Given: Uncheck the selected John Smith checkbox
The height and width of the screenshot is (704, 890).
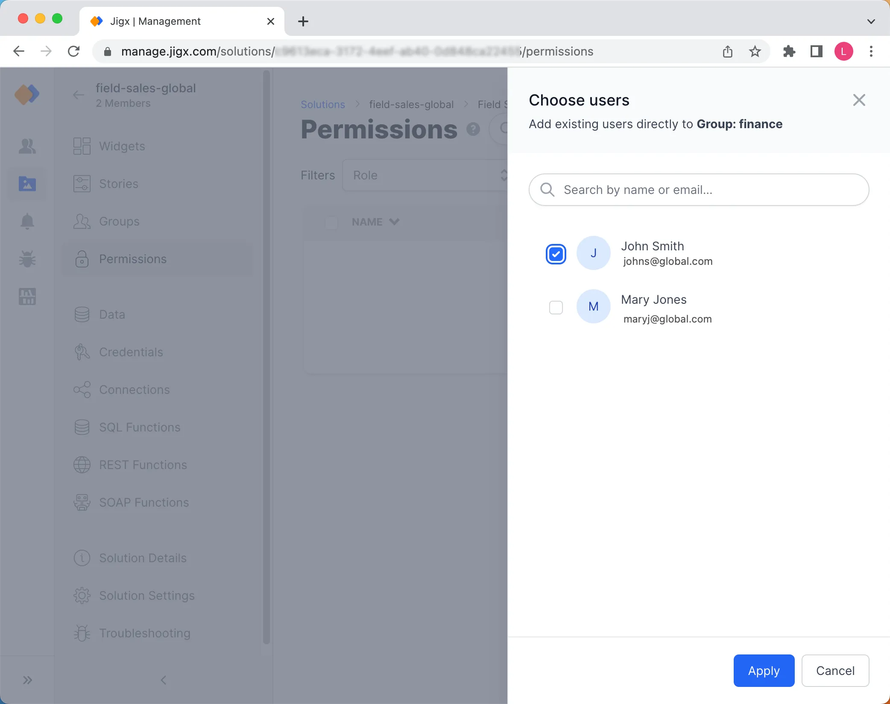Looking at the screenshot, I should click(556, 254).
